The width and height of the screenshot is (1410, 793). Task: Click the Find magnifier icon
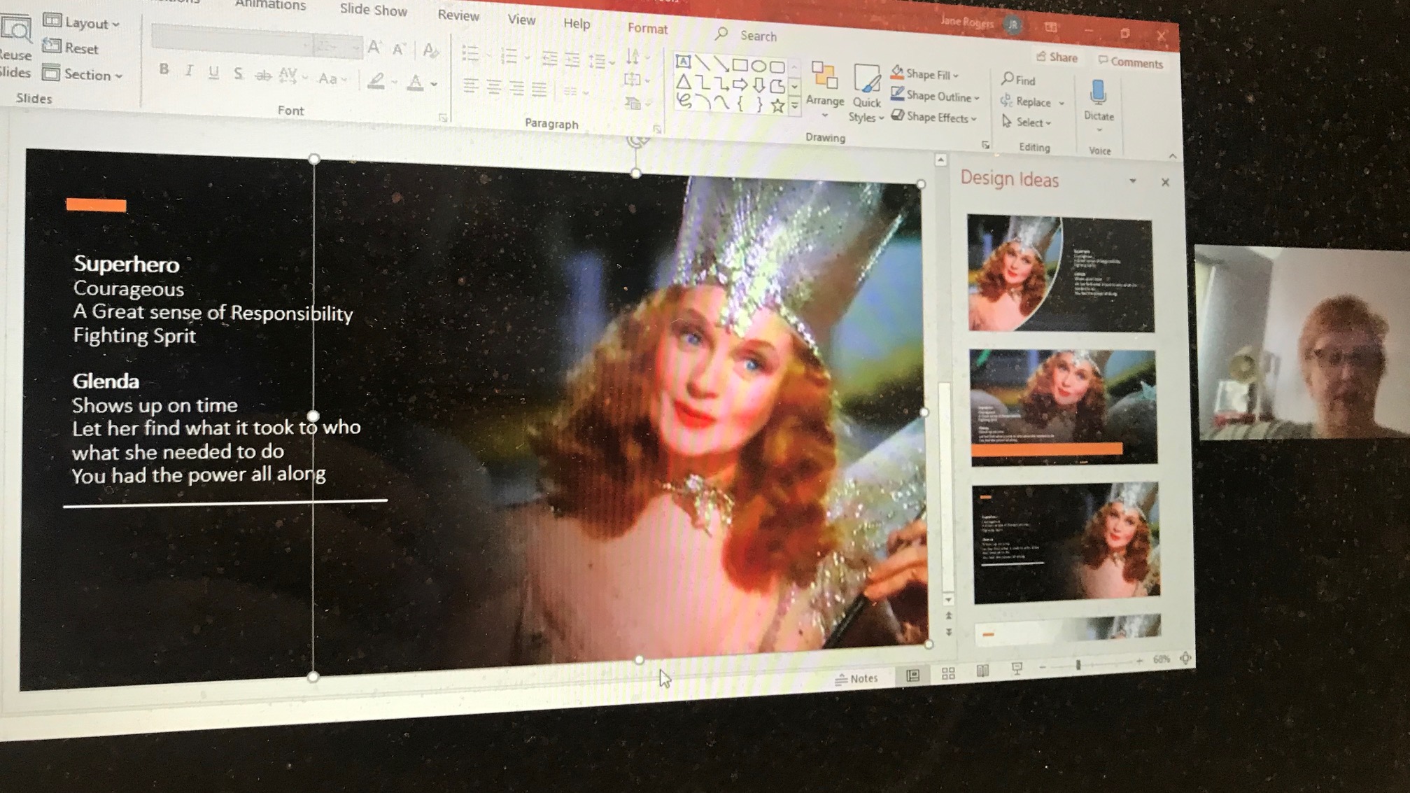click(1008, 79)
